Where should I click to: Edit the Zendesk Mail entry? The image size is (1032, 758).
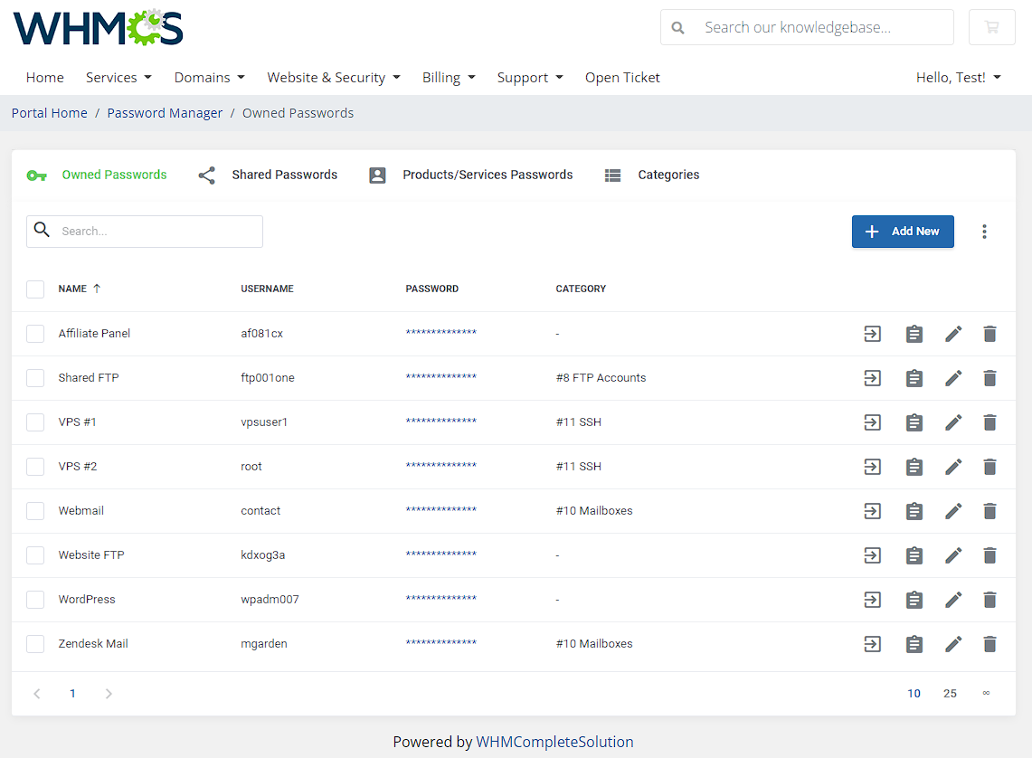click(953, 643)
